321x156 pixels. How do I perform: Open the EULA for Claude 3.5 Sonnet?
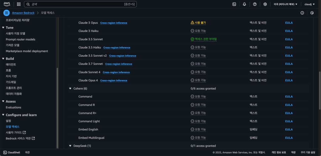click(x=289, y=39)
